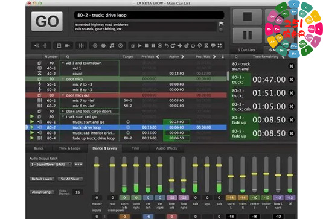Viewport: 323px width, 219px height.
Task: Click the sub channel slider handle
Action: click(x=219, y=165)
